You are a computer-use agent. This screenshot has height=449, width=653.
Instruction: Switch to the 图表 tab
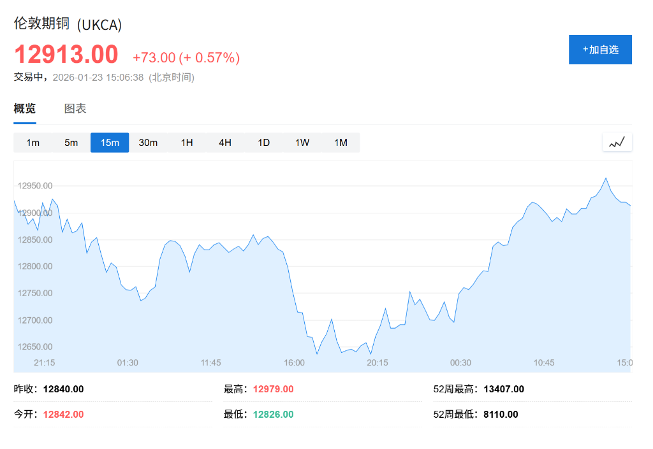76,108
